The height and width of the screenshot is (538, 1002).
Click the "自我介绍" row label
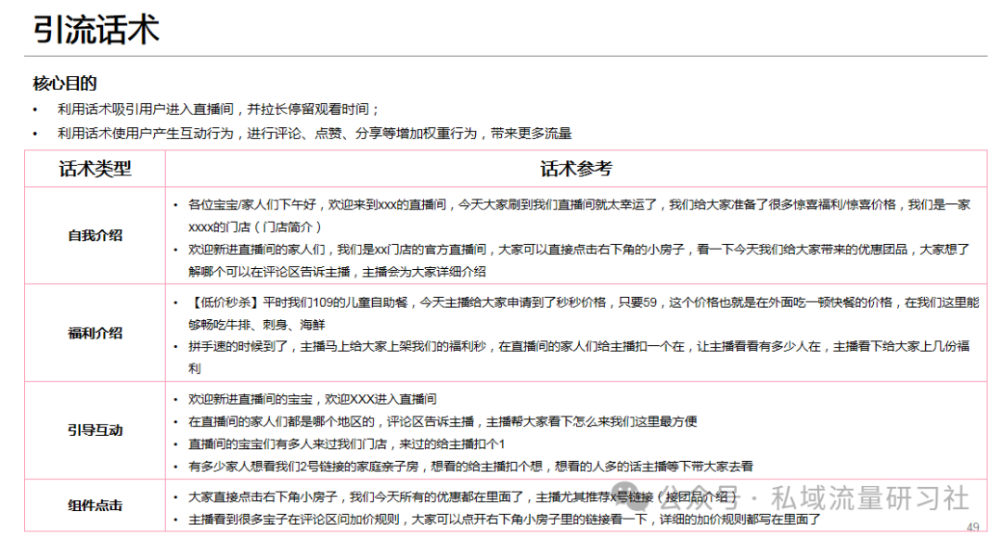pyautogui.click(x=96, y=235)
